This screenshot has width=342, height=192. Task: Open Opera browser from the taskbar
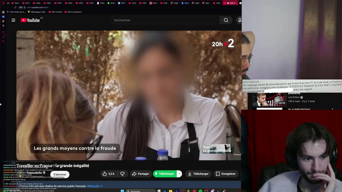click(183, 191)
